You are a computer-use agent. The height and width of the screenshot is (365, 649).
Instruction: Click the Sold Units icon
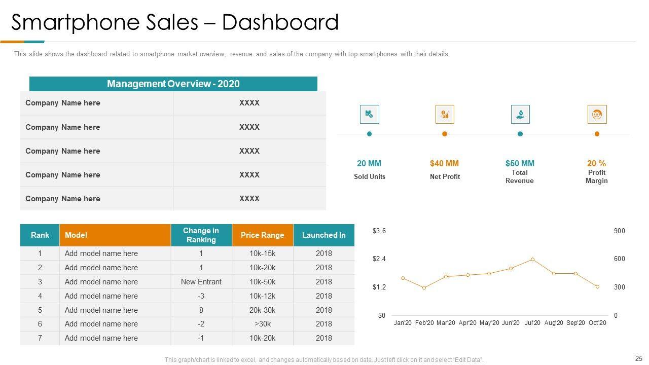tap(369, 115)
